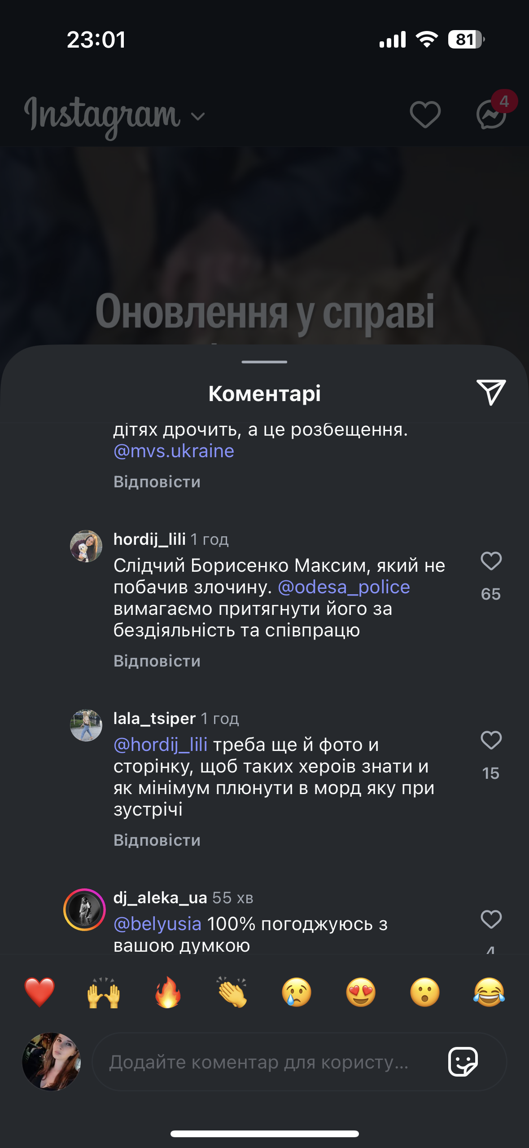Open notifications heart icon in header
Image resolution: width=529 pixels, height=1148 pixels.
click(x=425, y=115)
